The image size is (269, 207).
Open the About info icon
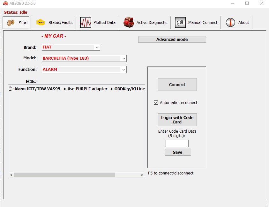pyautogui.click(x=230, y=23)
